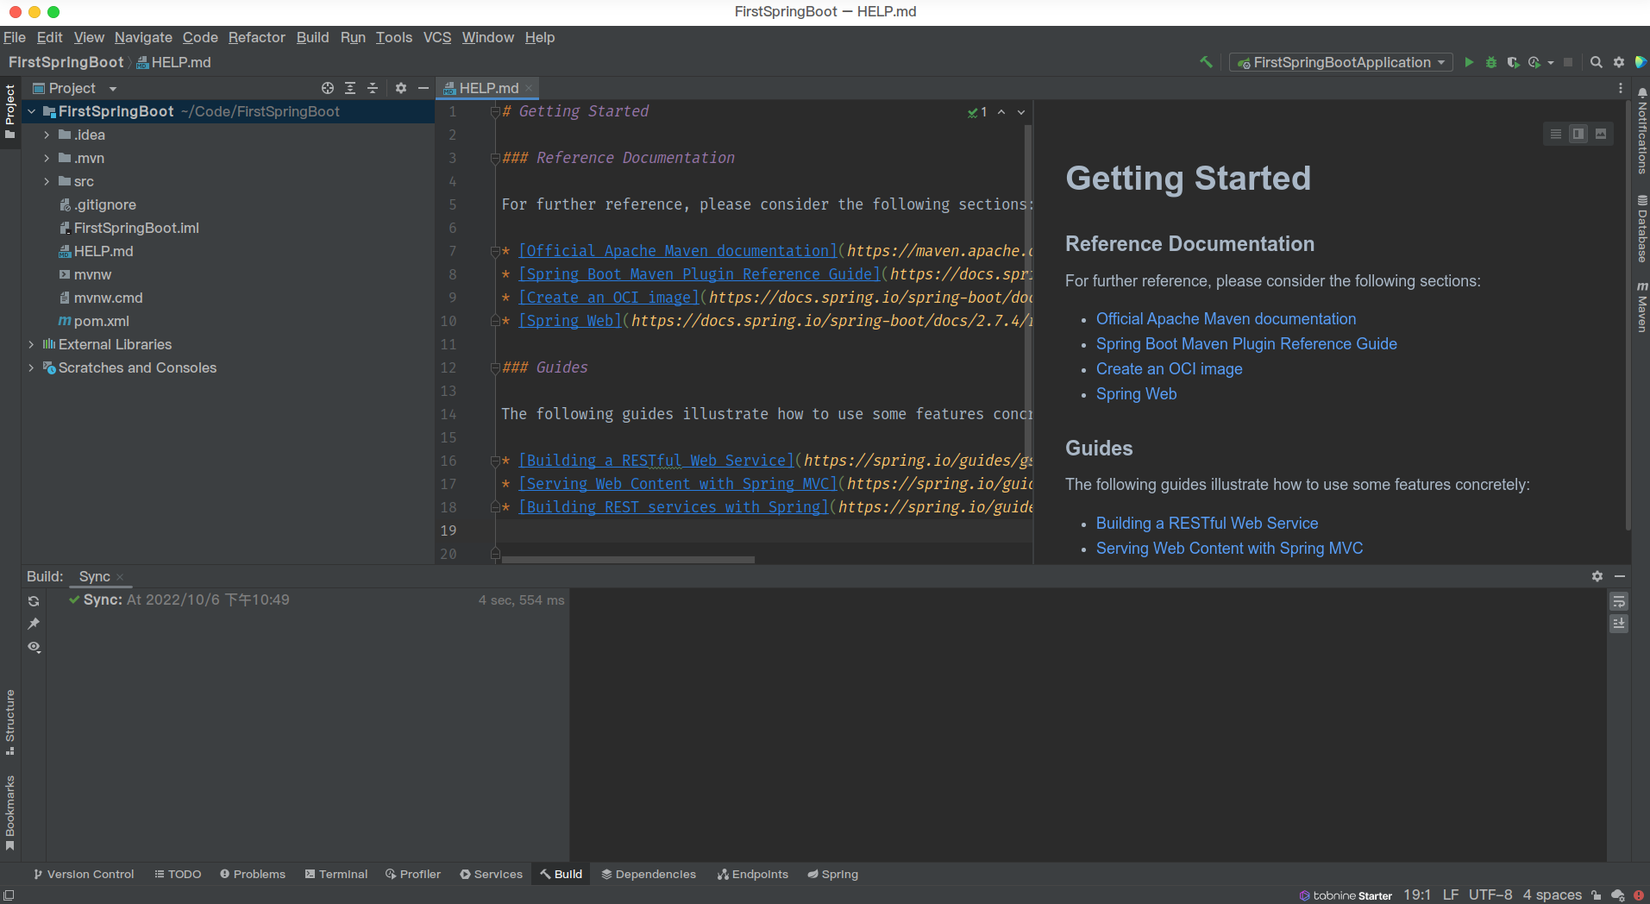Go to next highlighted problem arrow
Viewport: 1650px width, 904px height.
[x=1021, y=112]
